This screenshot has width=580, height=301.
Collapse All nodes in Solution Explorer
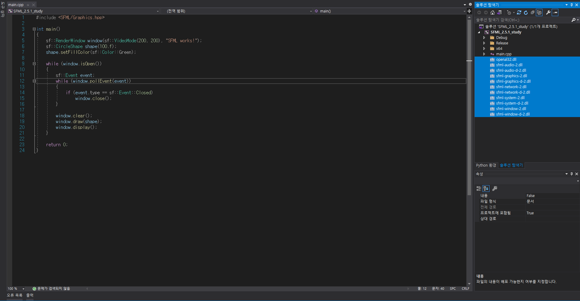[x=532, y=12]
